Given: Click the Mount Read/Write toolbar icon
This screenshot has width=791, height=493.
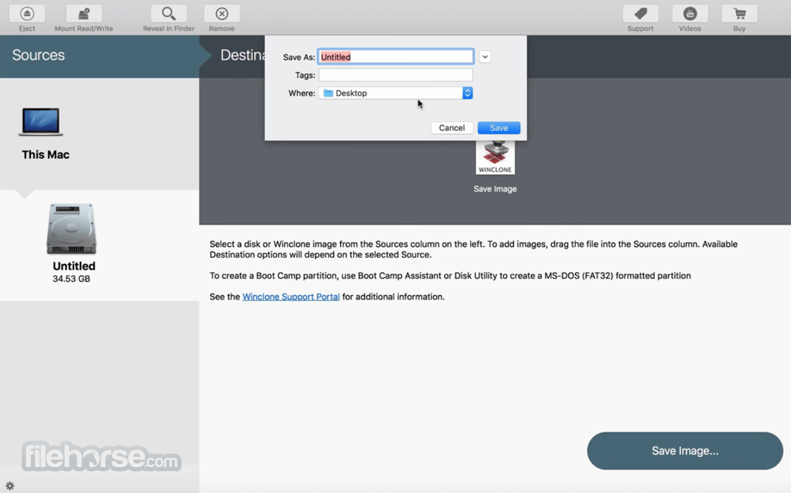Looking at the screenshot, I should tap(83, 14).
